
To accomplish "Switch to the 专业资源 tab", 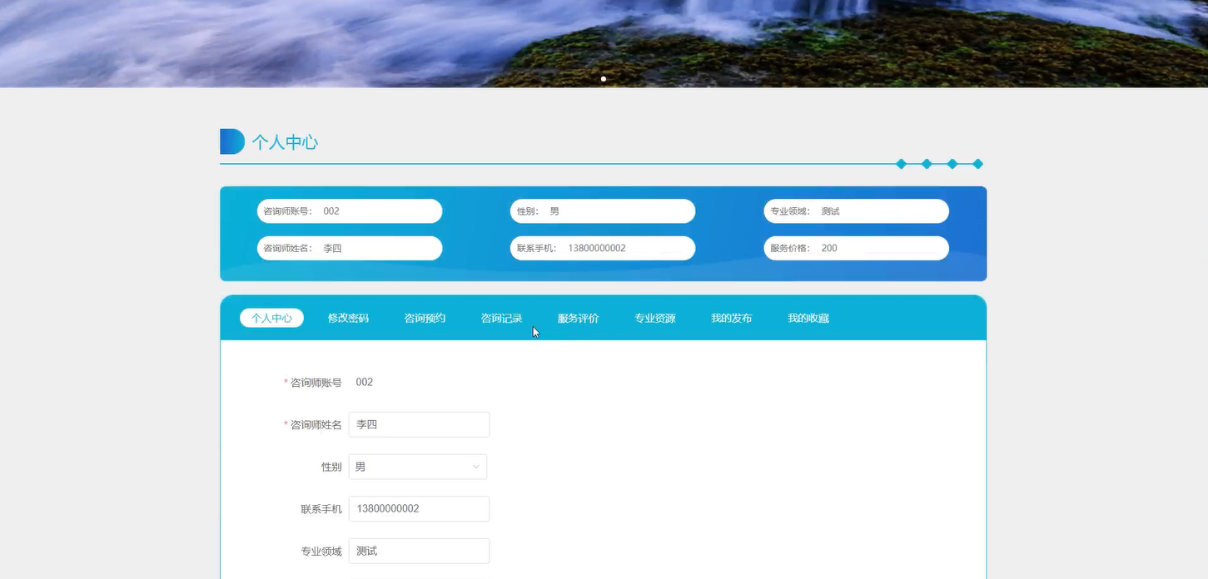I will point(654,318).
